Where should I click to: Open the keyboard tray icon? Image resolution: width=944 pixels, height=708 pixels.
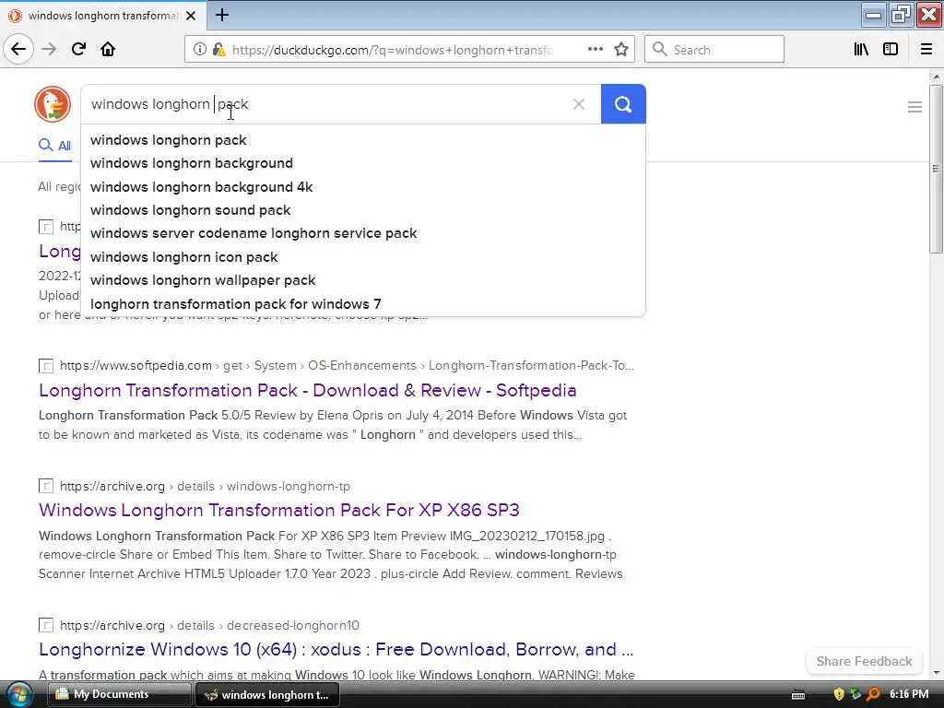coord(798,695)
